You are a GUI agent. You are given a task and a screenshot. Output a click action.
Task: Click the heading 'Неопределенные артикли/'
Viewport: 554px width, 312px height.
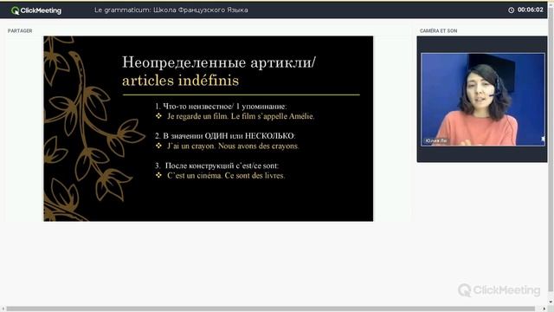219,62
